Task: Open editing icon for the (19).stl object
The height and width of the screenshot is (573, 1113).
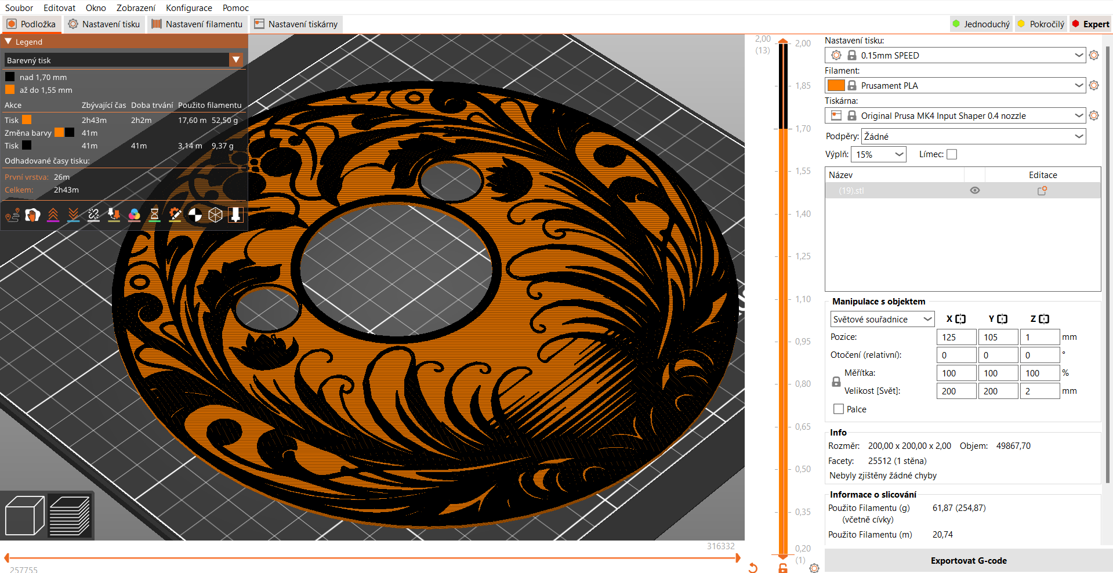Action: [x=1042, y=191]
